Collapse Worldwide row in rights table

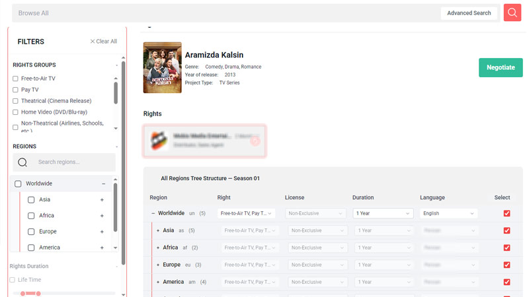pyautogui.click(x=153, y=213)
